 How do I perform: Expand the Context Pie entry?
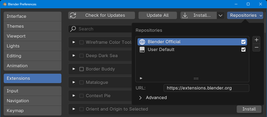click(x=74, y=96)
